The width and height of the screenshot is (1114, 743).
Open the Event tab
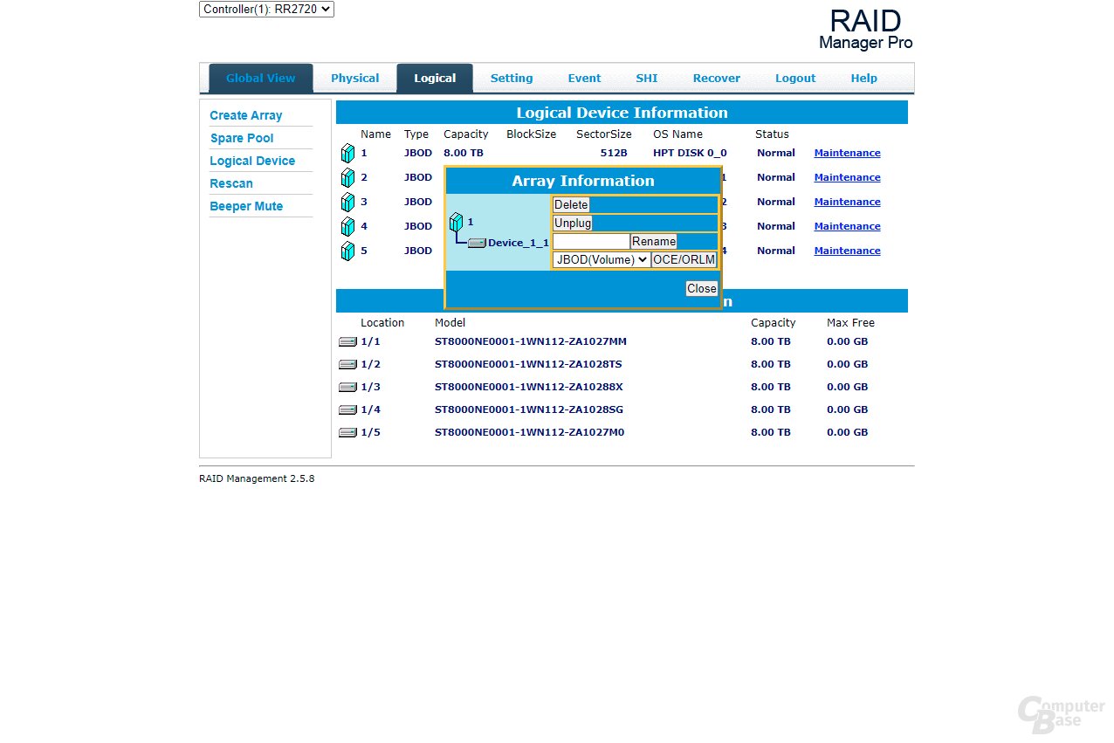[x=584, y=78]
